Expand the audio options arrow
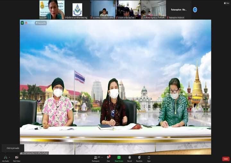This screenshot has width=231, height=163. click(x=10, y=157)
